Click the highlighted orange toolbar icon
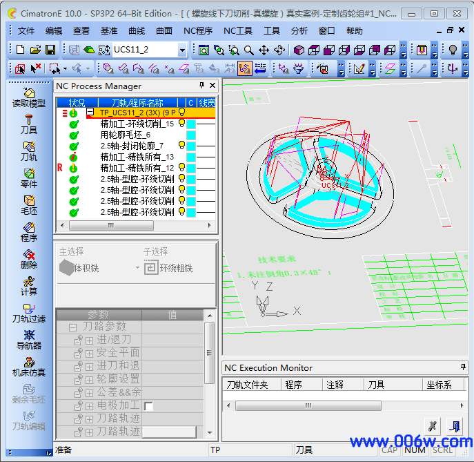Screen dimensions: 474x462 [x=244, y=68]
